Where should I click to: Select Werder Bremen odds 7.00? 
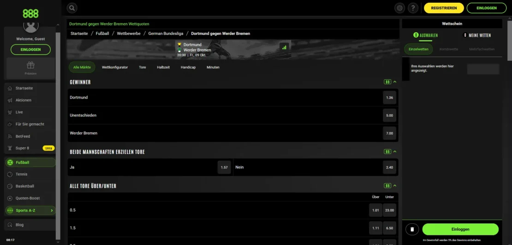(390, 133)
